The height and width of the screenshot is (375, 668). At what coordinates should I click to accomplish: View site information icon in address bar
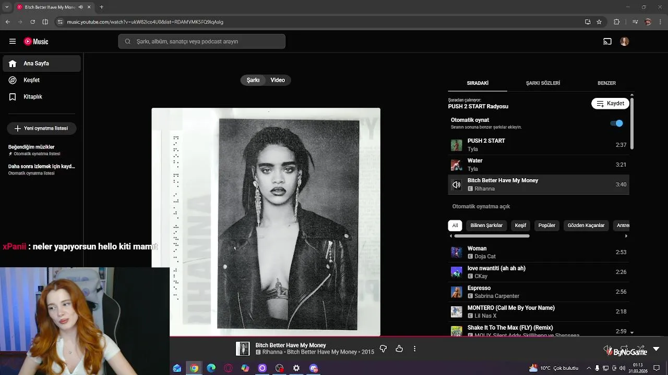click(x=60, y=22)
